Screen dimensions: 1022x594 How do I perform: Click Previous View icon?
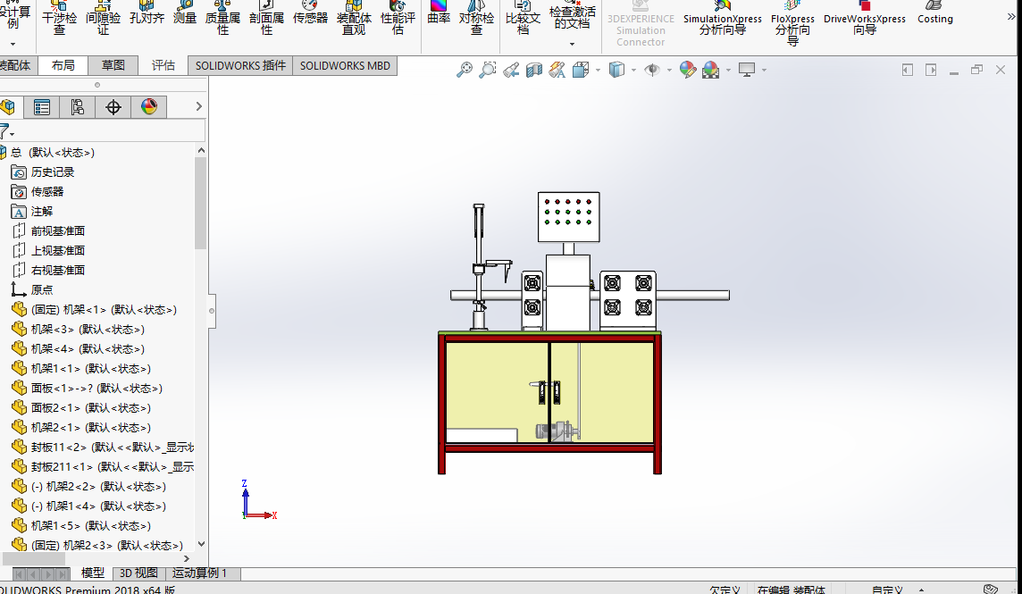[511, 70]
